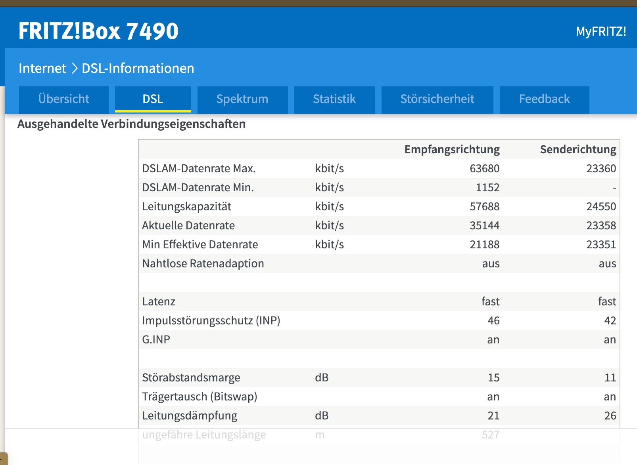Go to the Störsicherheit tab

437,99
